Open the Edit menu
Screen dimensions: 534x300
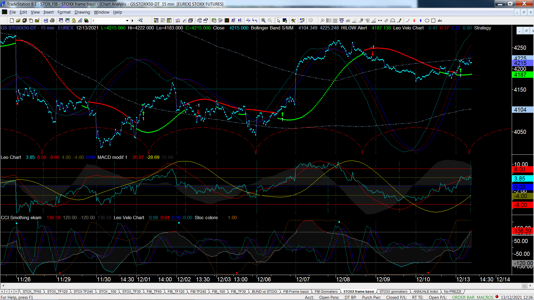click(x=23, y=12)
